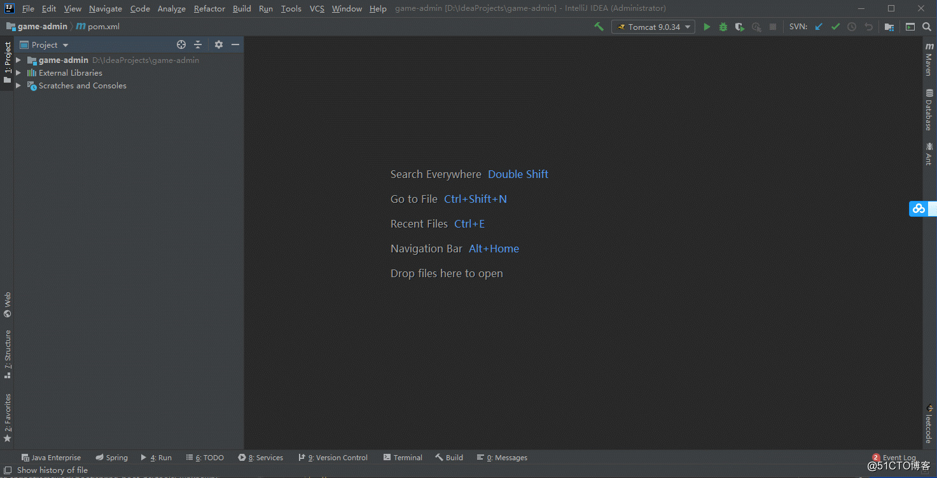Click the Stop square icon

773,27
